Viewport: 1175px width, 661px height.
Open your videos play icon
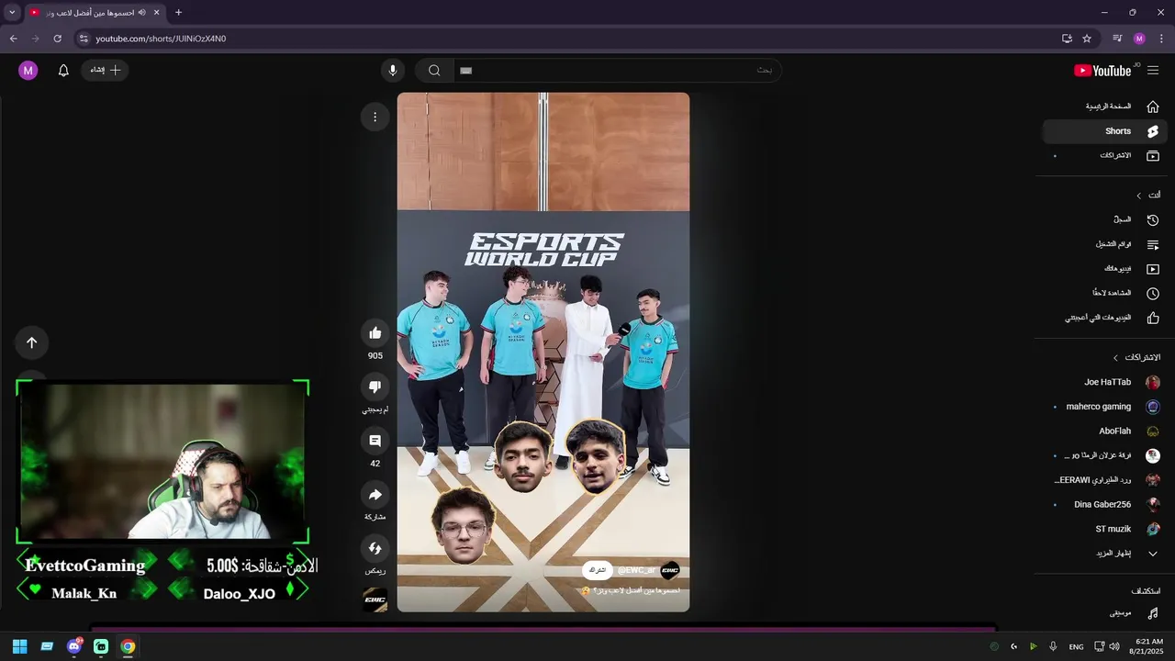tap(1153, 270)
